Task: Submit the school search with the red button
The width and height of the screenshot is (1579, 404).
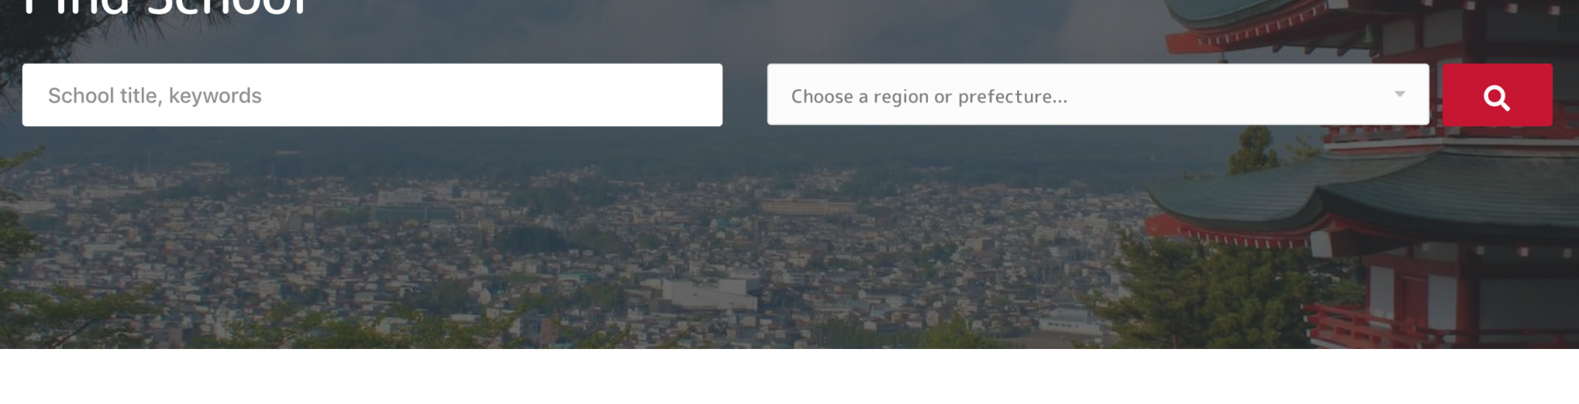Action: 1496,95
